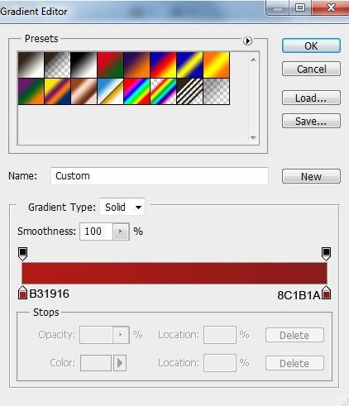Image resolution: width=349 pixels, height=406 pixels.
Task: Click the Save... button
Action: (311, 121)
